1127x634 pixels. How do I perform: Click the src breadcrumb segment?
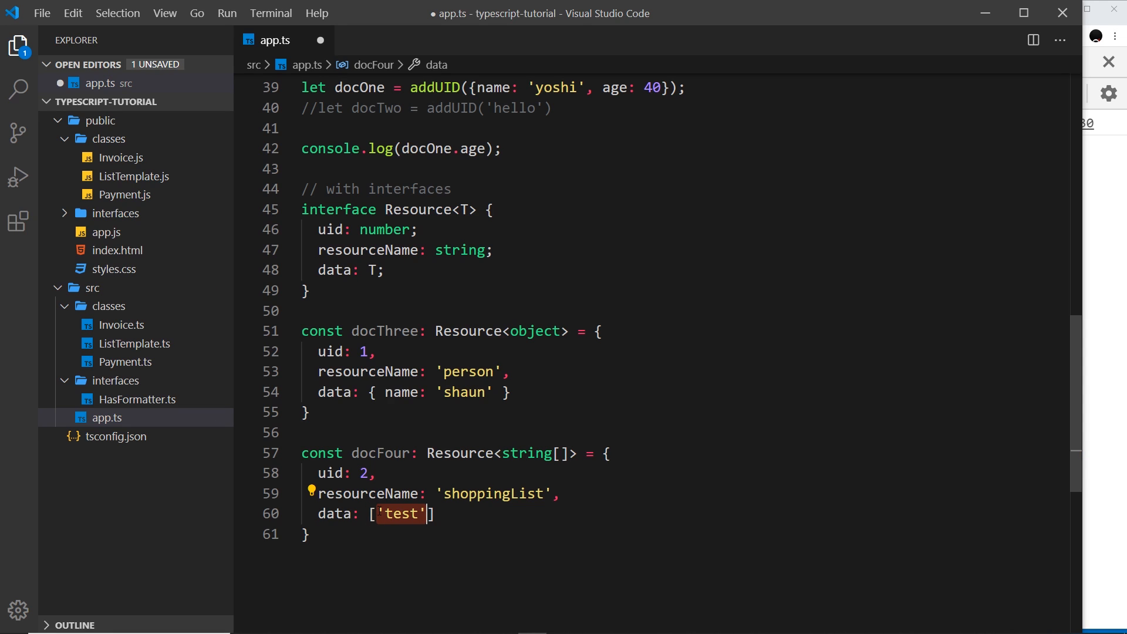coord(254,65)
